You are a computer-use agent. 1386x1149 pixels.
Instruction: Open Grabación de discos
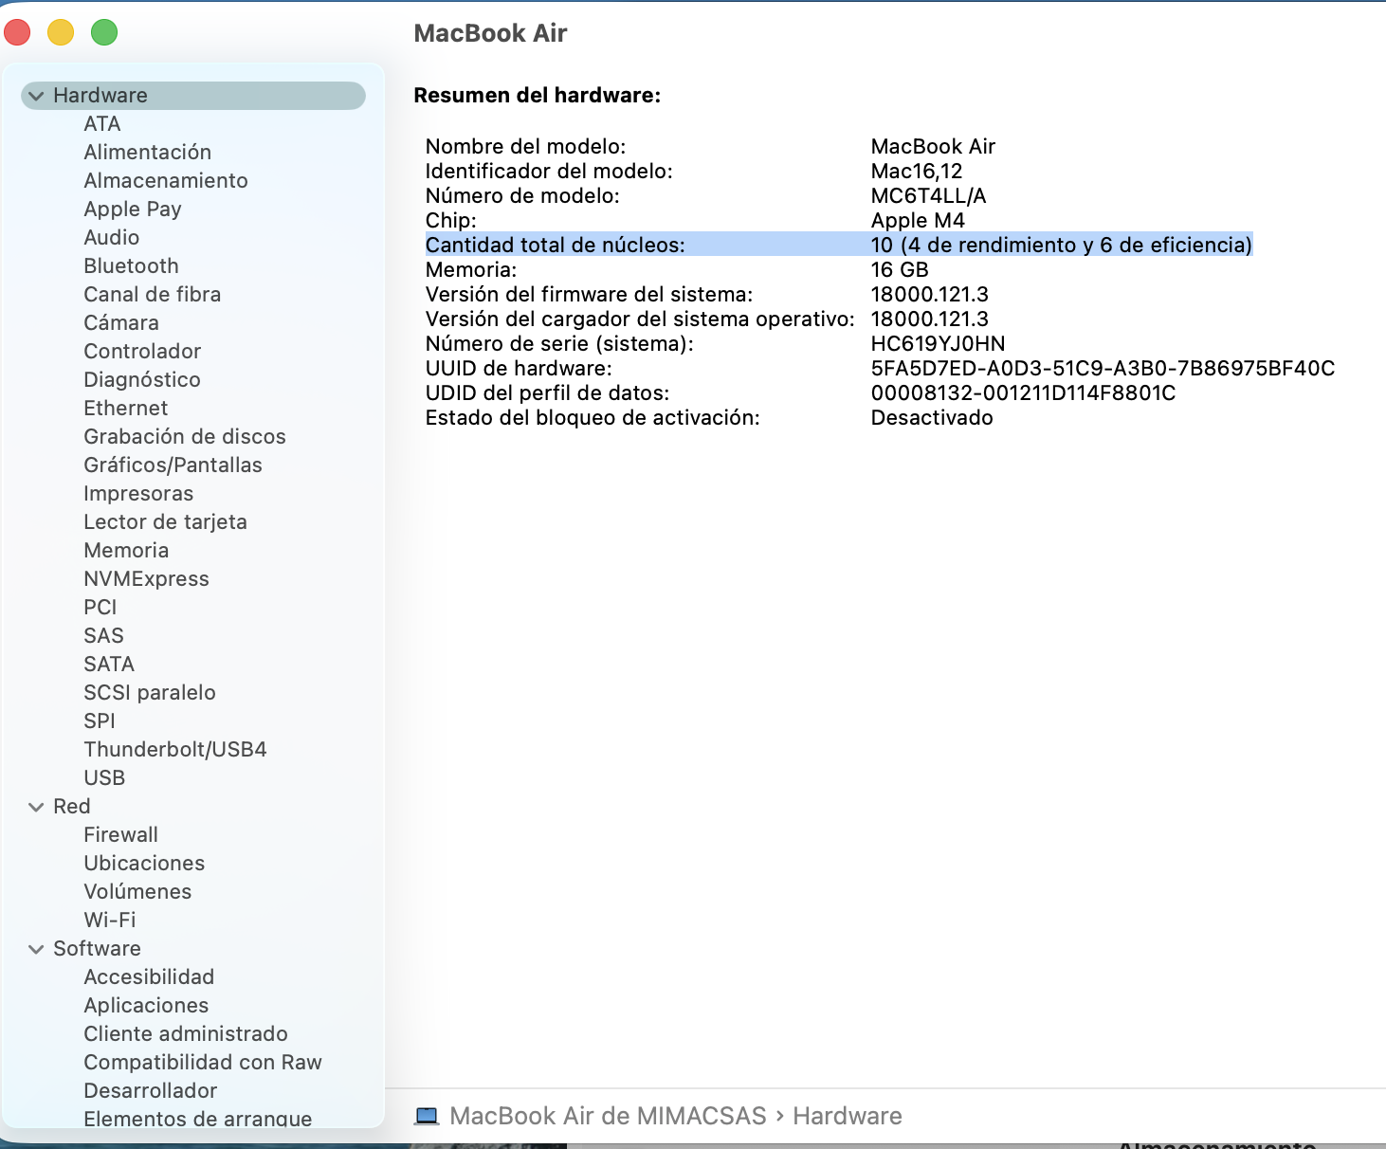tap(185, 437)
